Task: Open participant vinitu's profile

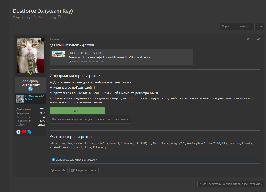Action: 78,143
